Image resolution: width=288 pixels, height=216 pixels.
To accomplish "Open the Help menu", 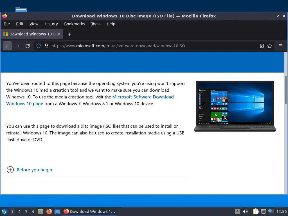I will [111, 24].
